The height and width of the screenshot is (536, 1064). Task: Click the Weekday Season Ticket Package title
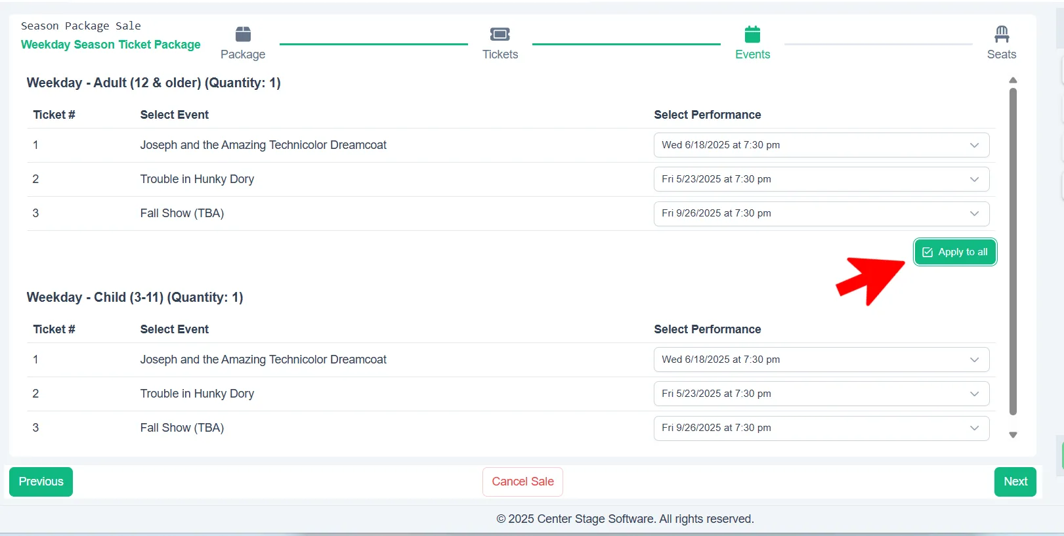point(111,45)
